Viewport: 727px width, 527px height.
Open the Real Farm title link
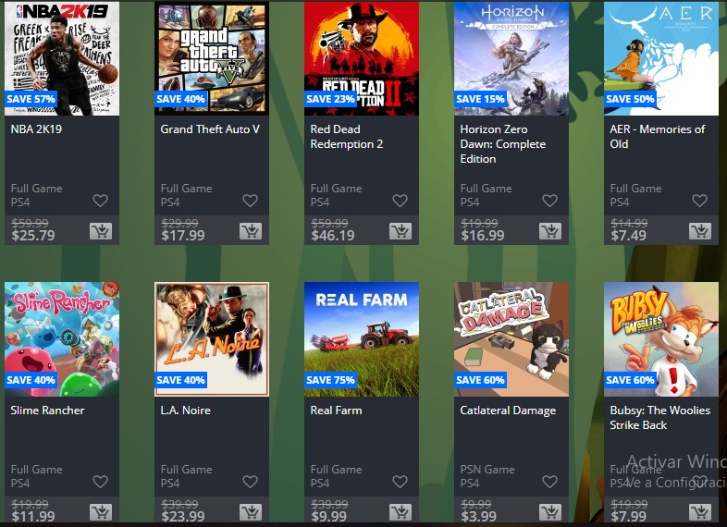(336, 411)
